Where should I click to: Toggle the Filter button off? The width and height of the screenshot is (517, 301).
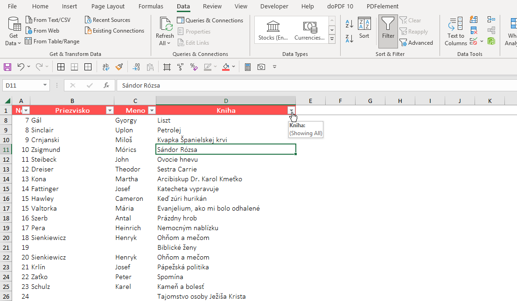(x=388, y=31)
